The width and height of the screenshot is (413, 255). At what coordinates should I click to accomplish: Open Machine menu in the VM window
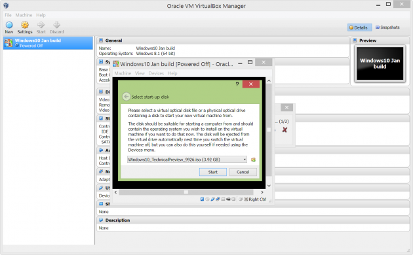pyautogui.click(x=123, y=73)
